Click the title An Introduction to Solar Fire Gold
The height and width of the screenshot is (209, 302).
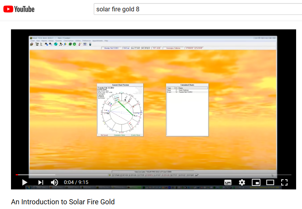click(63, 202)
